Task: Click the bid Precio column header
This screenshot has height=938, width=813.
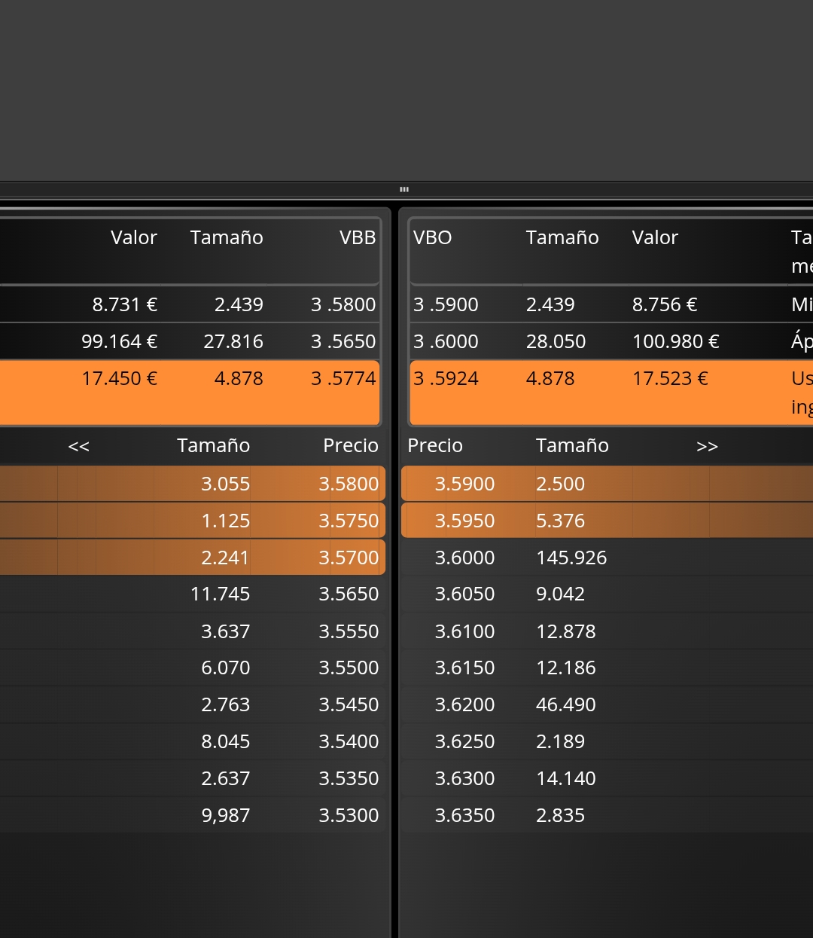Action: pyautogui.click(x=351, y=445)
